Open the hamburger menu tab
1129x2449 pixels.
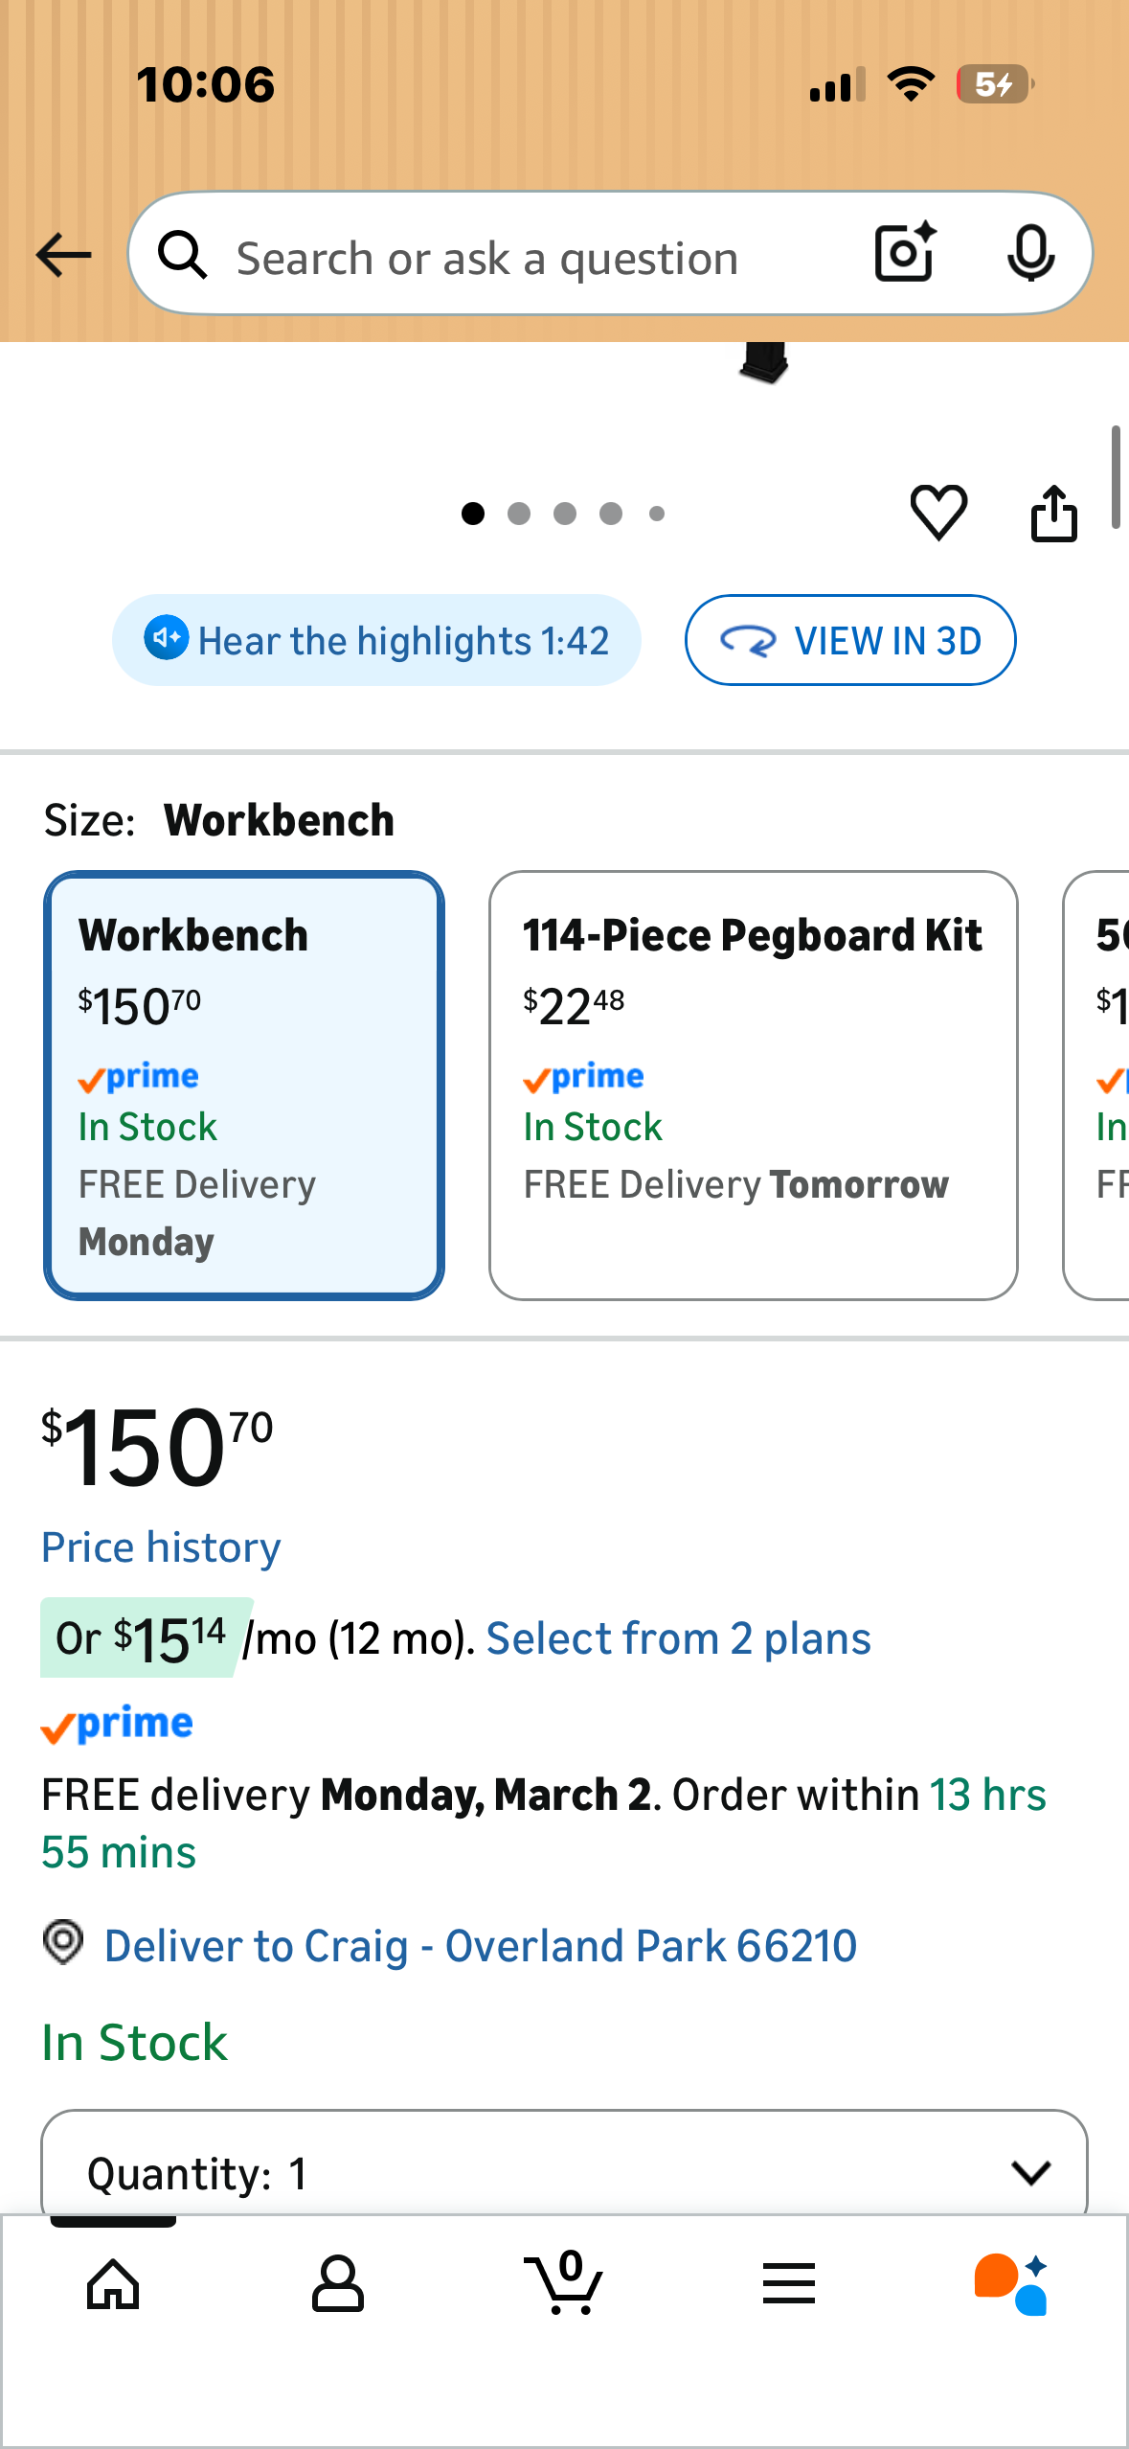[x=789, y=2283]
